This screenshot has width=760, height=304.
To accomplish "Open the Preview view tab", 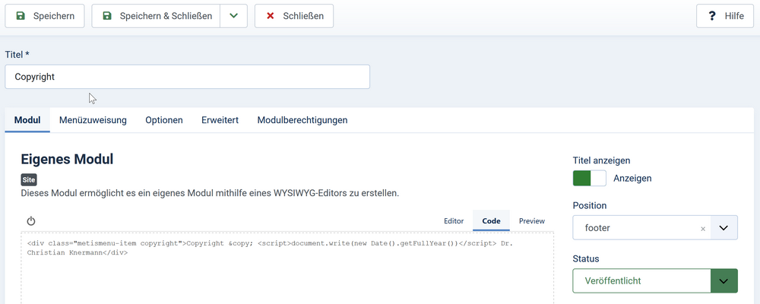I will point(532,220).
